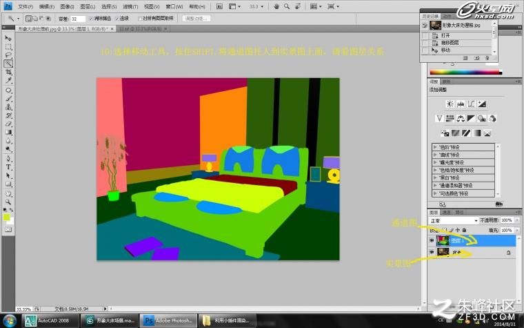Add a Curves adjustment
The width and height of the screenshot is (524, 328).
click(471, 104)
